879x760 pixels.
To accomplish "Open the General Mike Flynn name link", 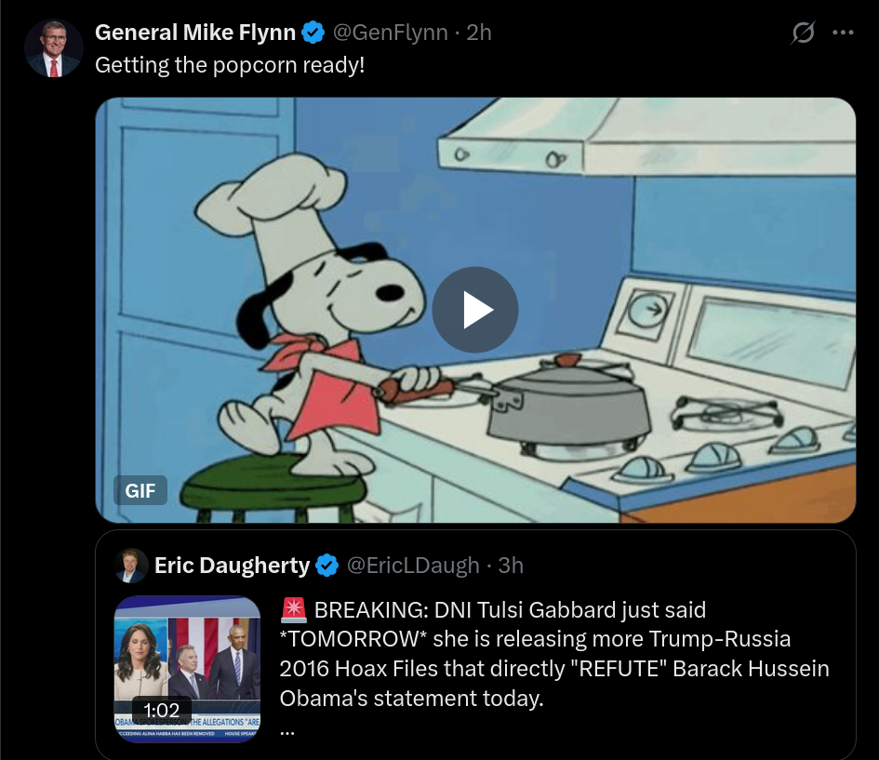I will [195, 33].
